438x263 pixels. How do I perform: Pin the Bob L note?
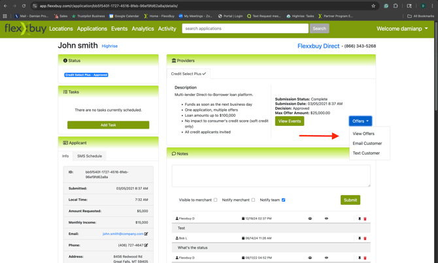[360, 238]
